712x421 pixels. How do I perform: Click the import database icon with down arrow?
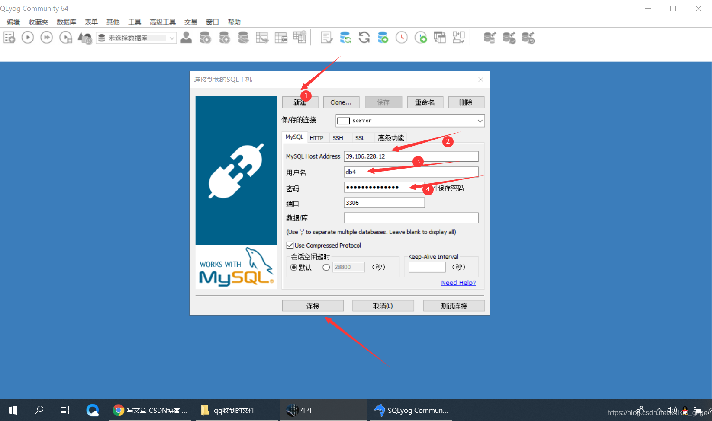[205, 38]
